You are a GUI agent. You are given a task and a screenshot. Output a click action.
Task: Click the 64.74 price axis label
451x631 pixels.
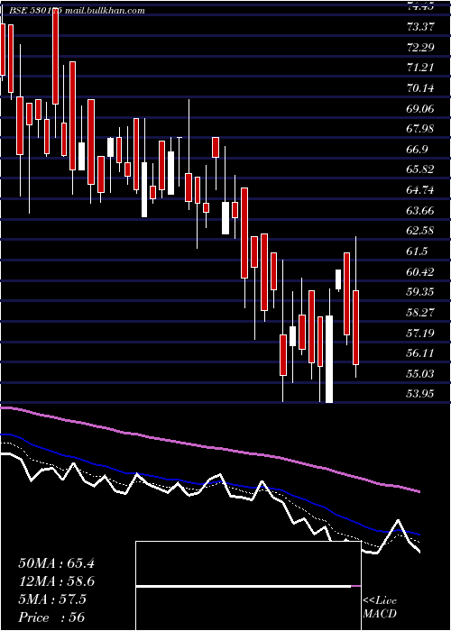(x=420, y=190)
